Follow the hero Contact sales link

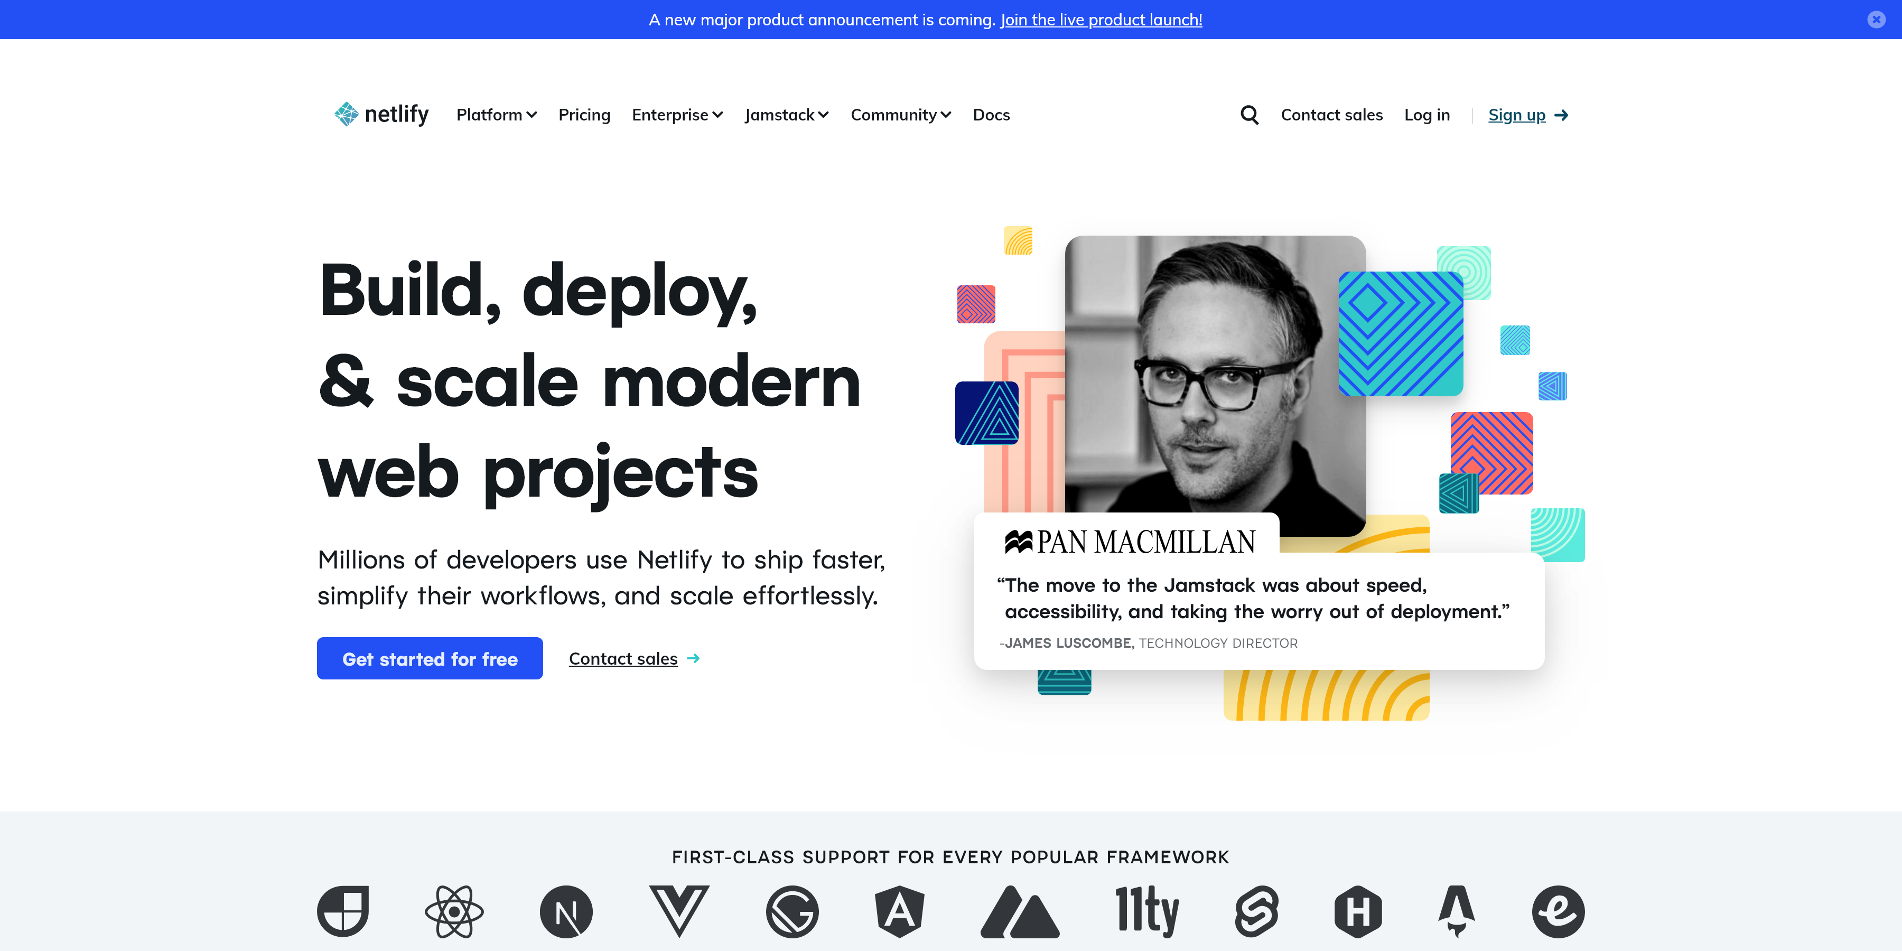(x=622, y=658)
